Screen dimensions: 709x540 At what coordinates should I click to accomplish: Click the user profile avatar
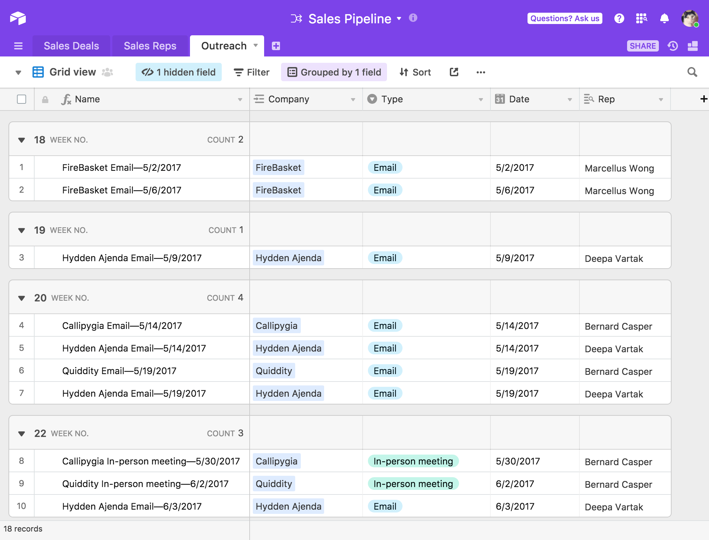[690, 18]
